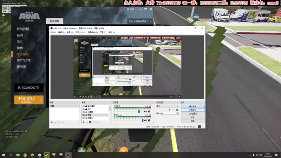Open 控制面板 in the Arma launcher sidebar
Viewport: 281px width, 158px height.
23,29
